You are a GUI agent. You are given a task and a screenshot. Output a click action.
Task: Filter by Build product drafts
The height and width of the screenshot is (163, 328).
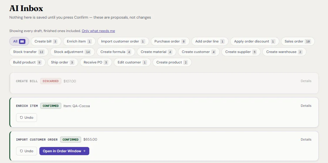(27, 62)
